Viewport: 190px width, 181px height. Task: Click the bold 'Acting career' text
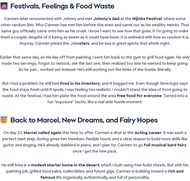pos(148,133)
